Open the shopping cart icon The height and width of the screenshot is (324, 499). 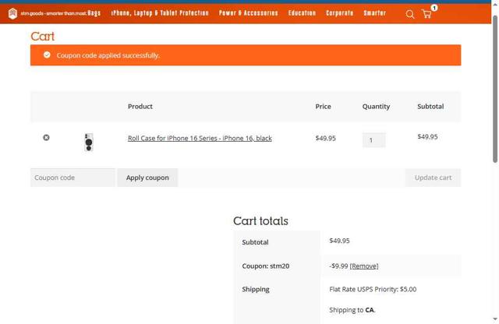tap(426, 14)
